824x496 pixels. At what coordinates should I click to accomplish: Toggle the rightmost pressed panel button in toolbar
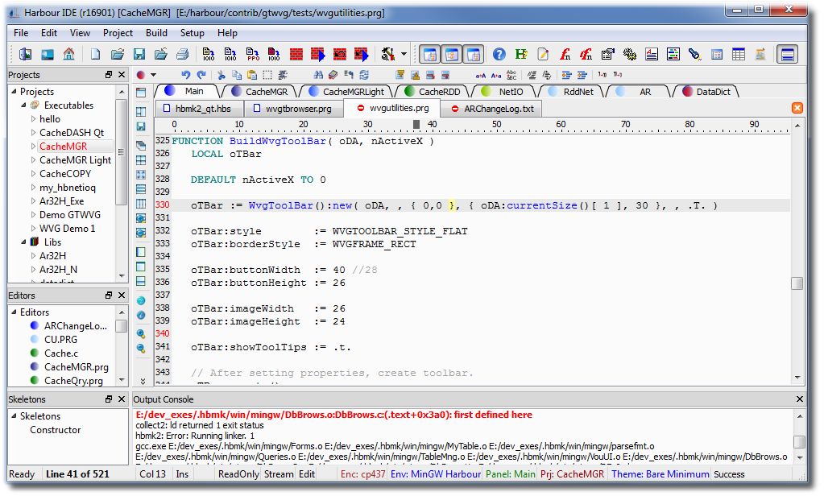pyautogui.click(x=788, y=55)
